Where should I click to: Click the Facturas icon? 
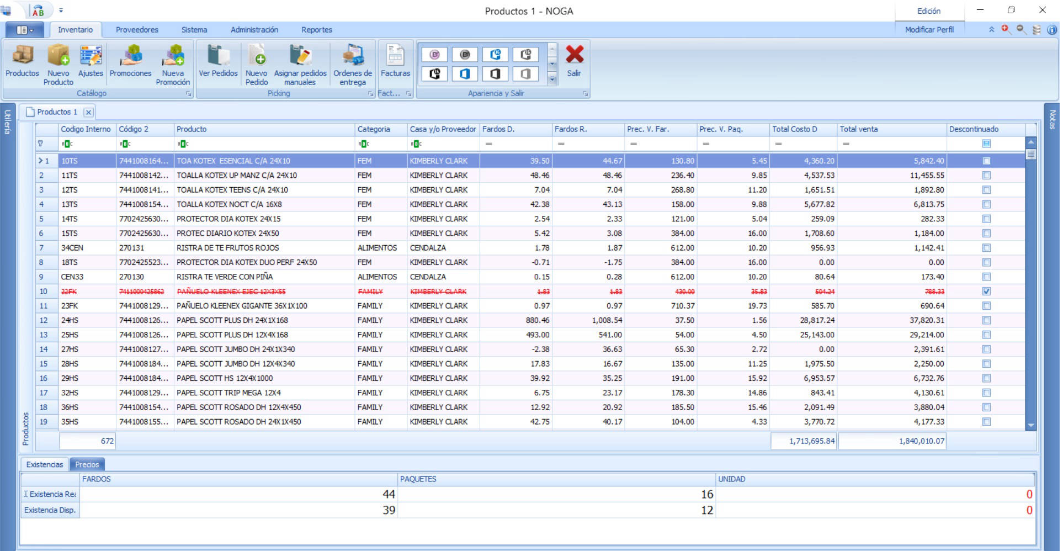395,61
